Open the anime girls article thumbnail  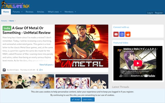pyautogui.click(x=82, y=81)
